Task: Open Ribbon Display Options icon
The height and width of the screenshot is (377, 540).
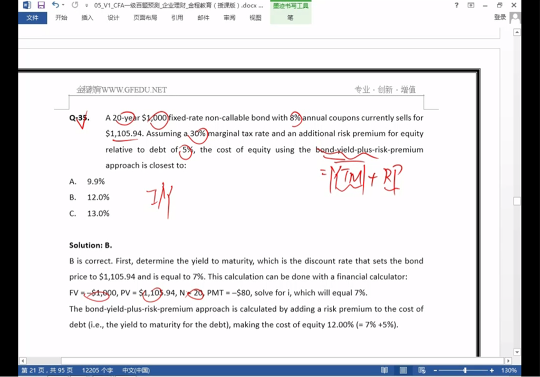Action: coord(471,5)
